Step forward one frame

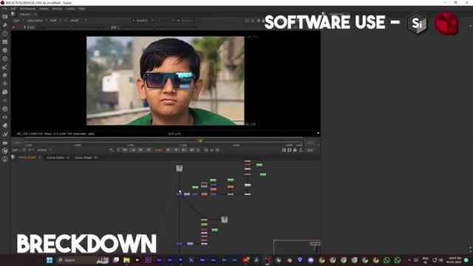click(176, 150)
